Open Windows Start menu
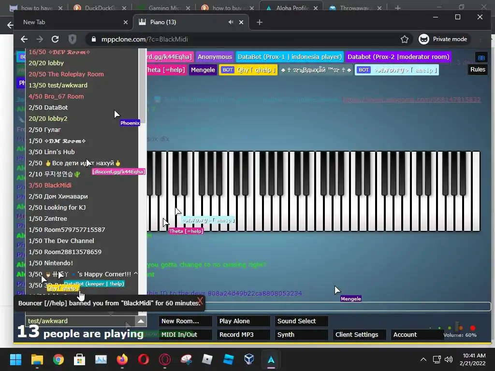495x371 pixels. (x=15, y=359)
